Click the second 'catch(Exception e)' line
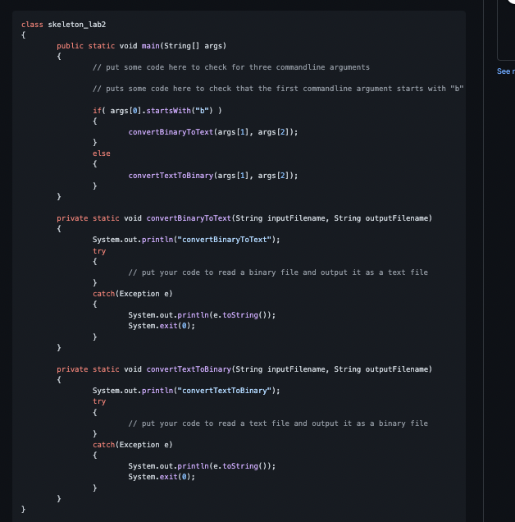 tap(132, 445)
